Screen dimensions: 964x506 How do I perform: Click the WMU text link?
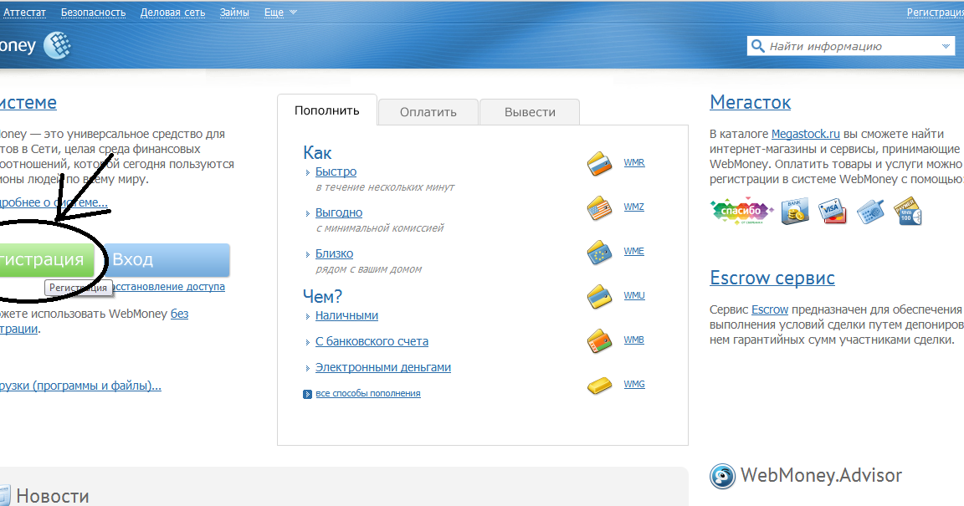click(634, 295)
